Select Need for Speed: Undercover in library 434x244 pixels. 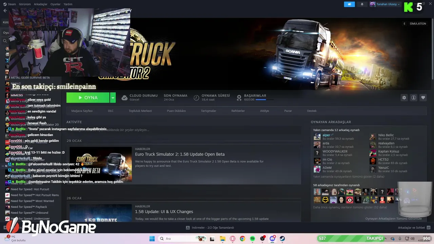point(30,219)
